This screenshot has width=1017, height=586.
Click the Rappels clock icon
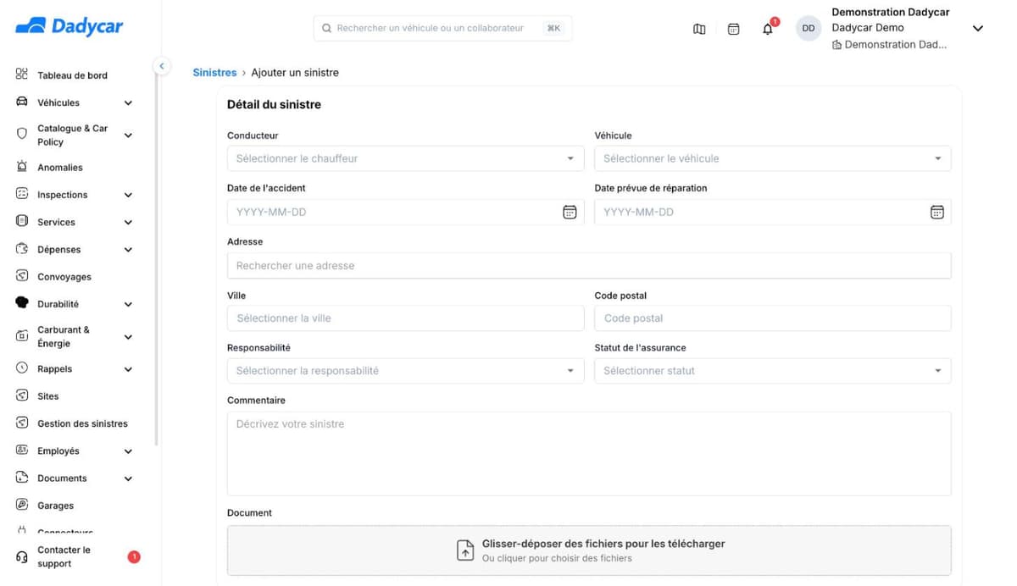(22, 368)
